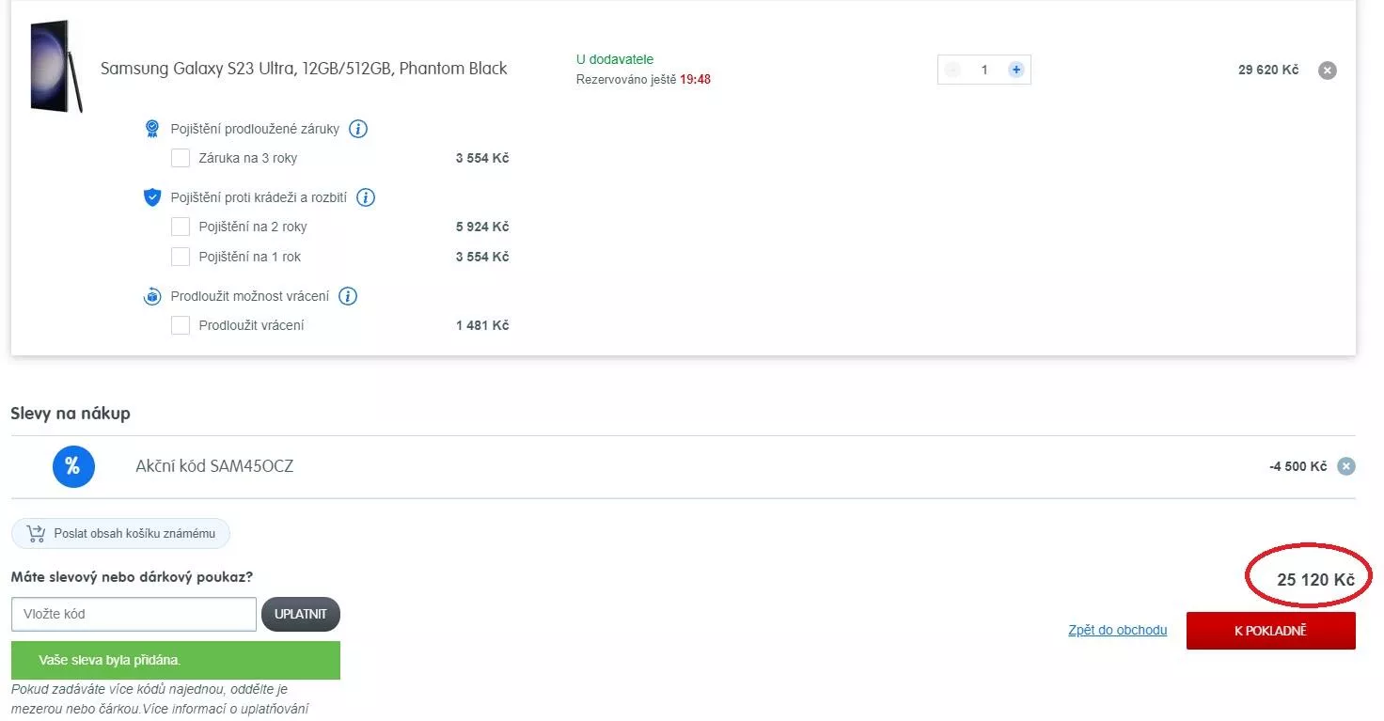Click the total price 25 120 Kč
The height and width of the screenshot is (721, 1384).
tap(1315, 580)
